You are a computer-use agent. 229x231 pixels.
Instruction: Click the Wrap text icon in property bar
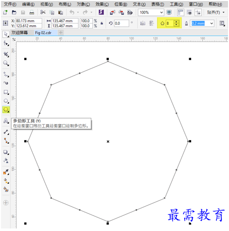point(222,23)
